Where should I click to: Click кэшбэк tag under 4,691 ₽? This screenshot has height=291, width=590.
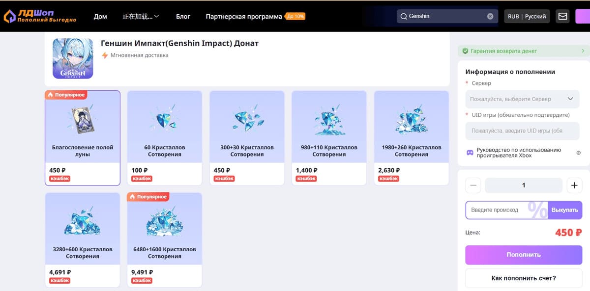tap(60, 281)
